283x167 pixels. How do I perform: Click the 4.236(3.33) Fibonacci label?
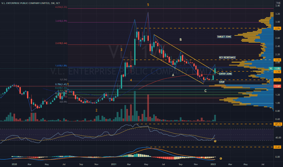tap(61, 7)
